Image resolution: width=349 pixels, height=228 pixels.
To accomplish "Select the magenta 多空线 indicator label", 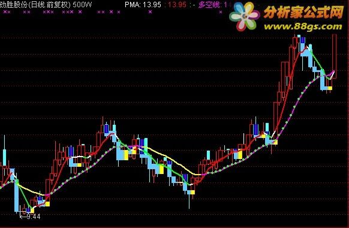I will tap(212, 4).
